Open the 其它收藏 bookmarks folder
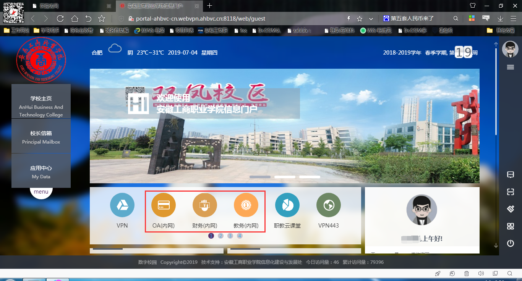Image resolution: width=522 pixels, height=281 pixels. click(x=501, y=30)
